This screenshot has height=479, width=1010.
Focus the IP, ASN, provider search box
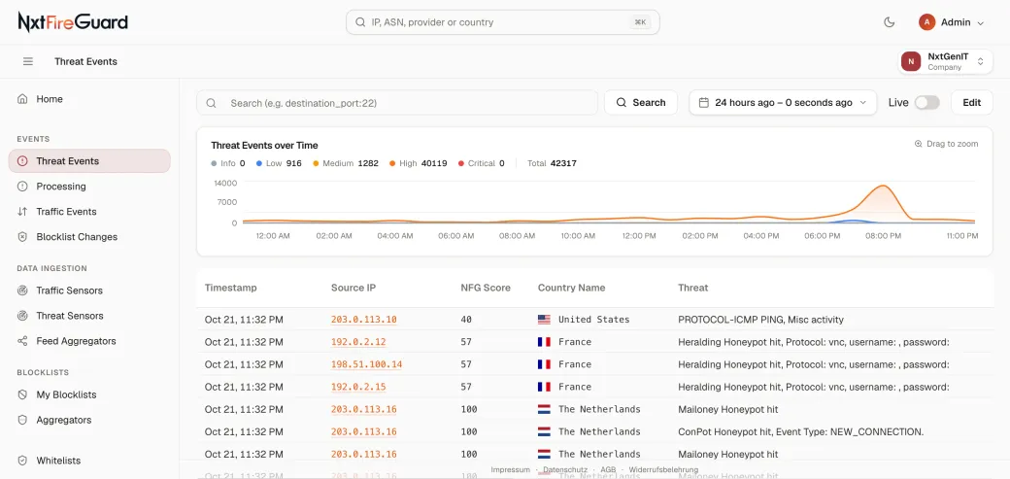point(502,22)
